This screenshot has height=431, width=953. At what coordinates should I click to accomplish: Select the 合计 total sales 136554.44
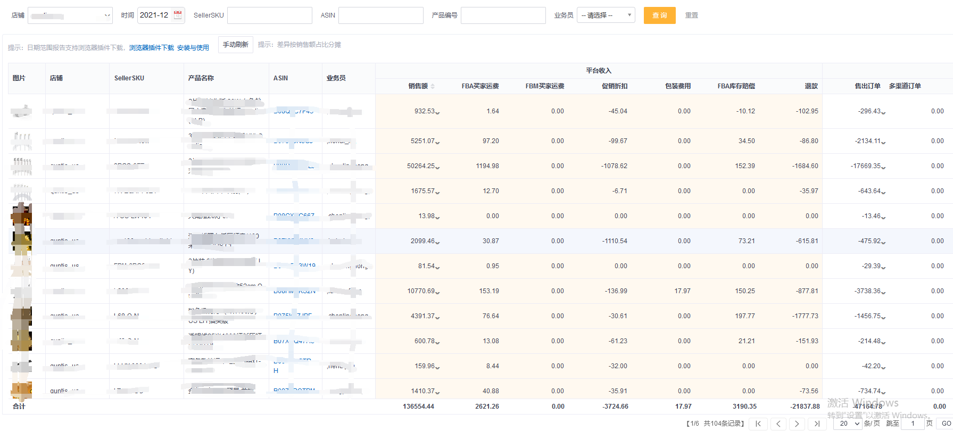coord(419,407)
